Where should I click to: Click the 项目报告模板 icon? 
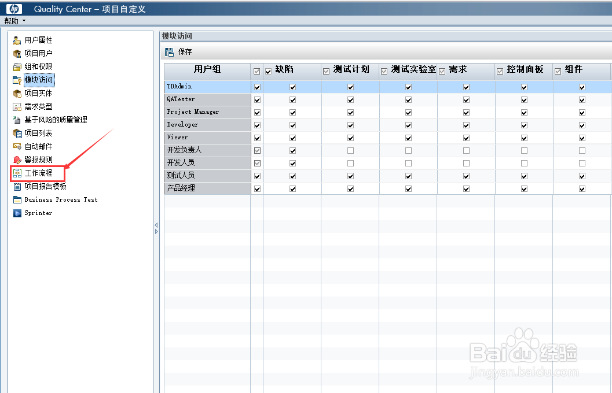pyautogui.click(x=17, y=187)
